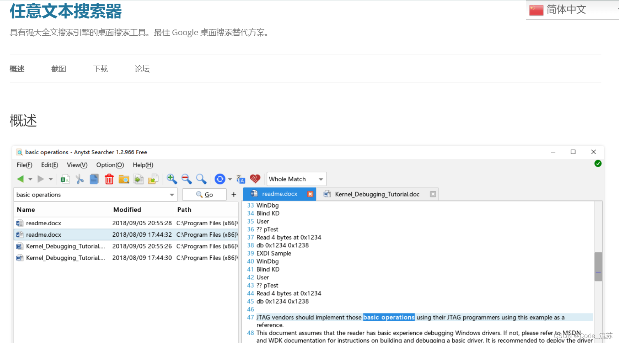Open the Edit(E) menu
This screenshot has width=619, height=343.
pyautogui.click(x=50, y=165)
